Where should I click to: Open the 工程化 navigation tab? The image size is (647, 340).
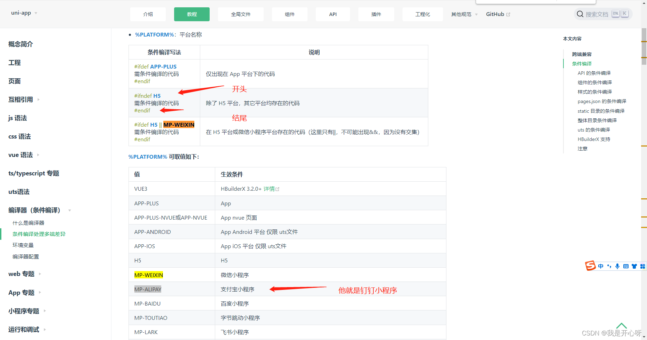click(423, 14)
